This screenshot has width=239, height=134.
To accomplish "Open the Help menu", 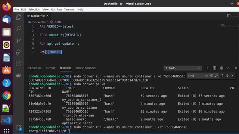I will (80, 9).
